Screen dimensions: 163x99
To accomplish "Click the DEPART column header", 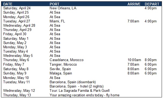I will [152, 4].
